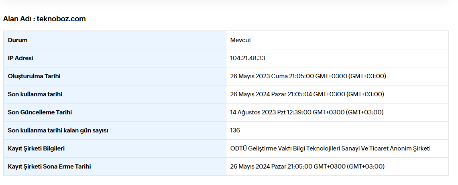The width and height of the screenshot is (458, 185).
Task: Select the Durum row label
Action: pos(18,40)
